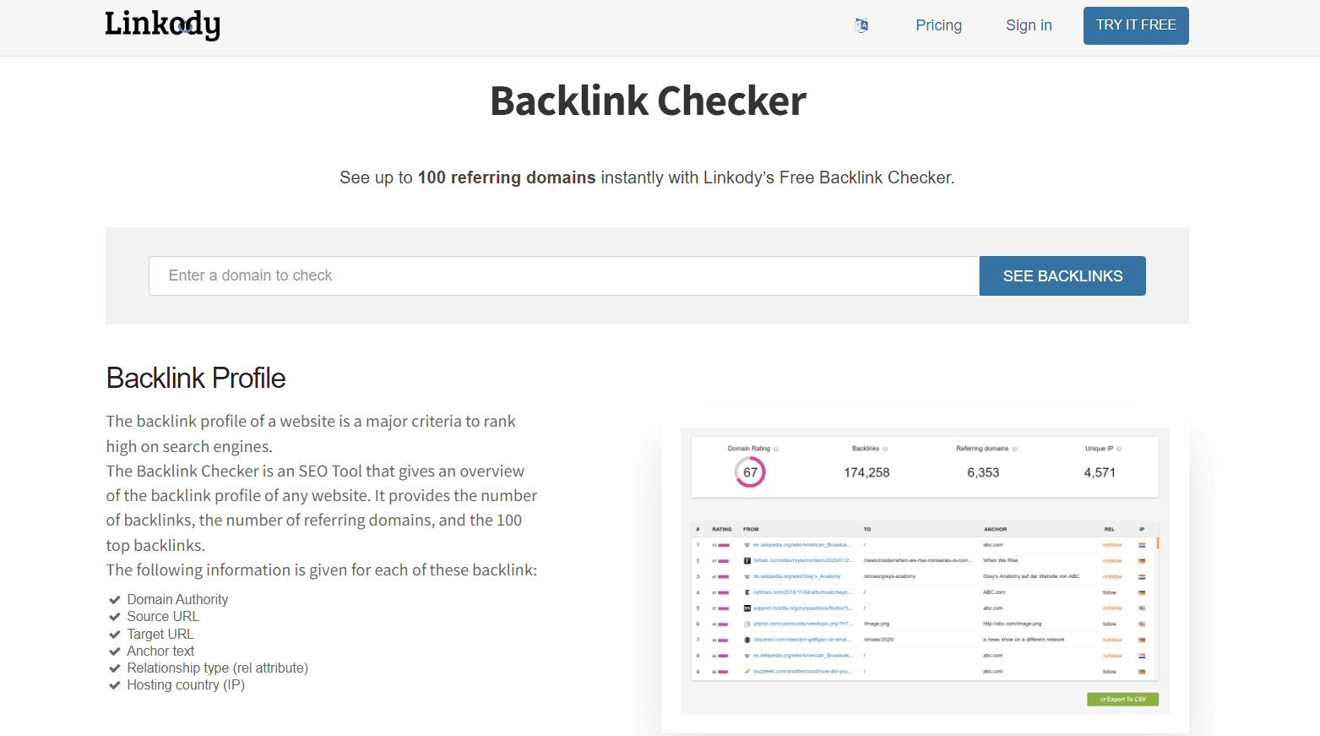Screen dimensions: 1320x736
Task: Click the TRY IT FREE button
Action: tap(1136, 25)
